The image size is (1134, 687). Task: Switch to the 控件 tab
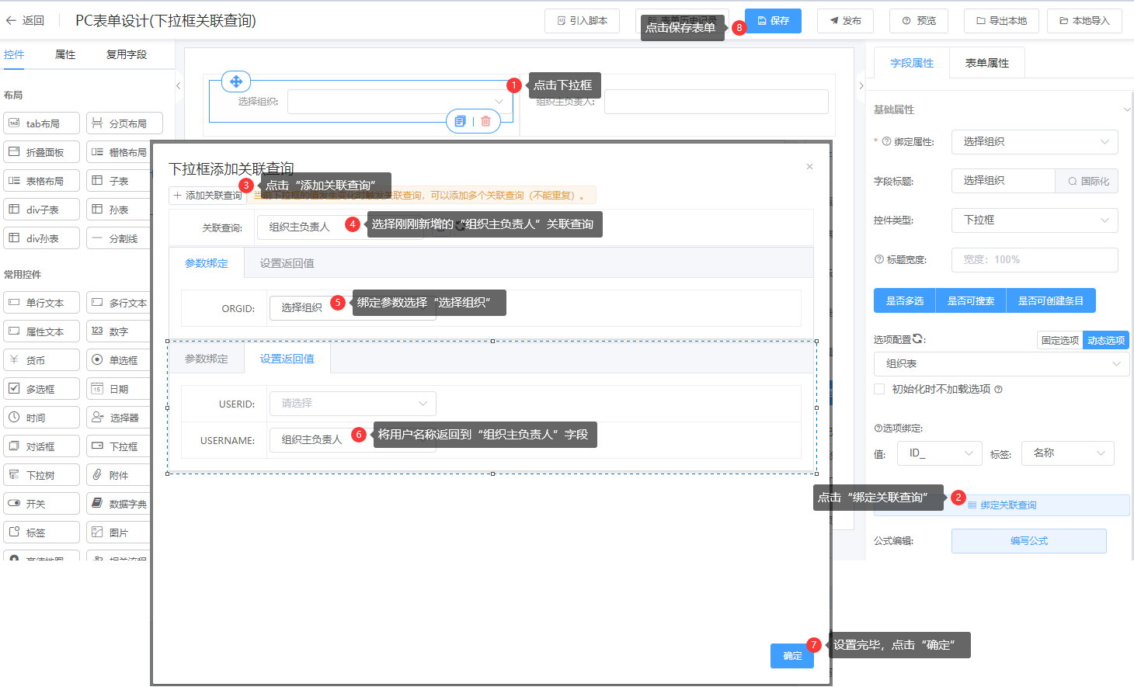pos(14,54)
